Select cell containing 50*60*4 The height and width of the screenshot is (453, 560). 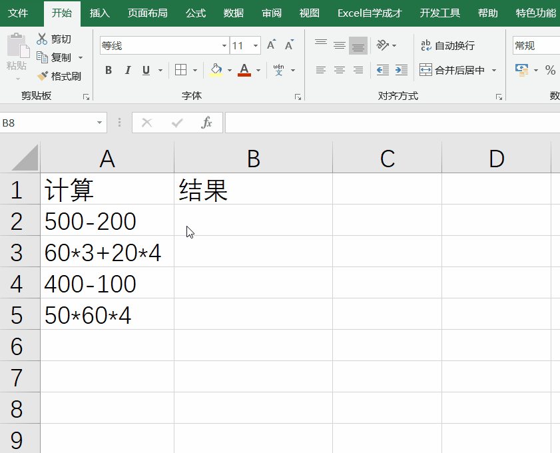[107, 314]
